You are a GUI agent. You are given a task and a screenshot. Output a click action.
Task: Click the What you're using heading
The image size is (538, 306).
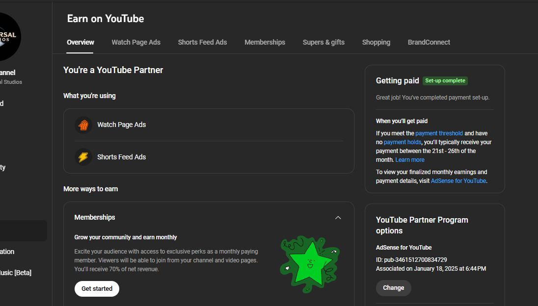tap(89, 96)
